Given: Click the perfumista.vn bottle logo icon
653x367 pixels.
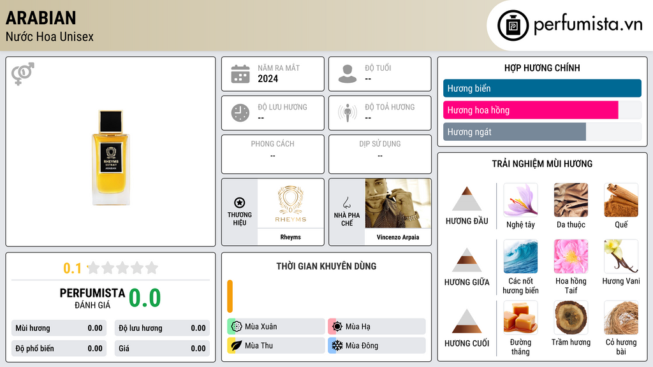Looking at the screenshot, I should (x=513, y=25).
